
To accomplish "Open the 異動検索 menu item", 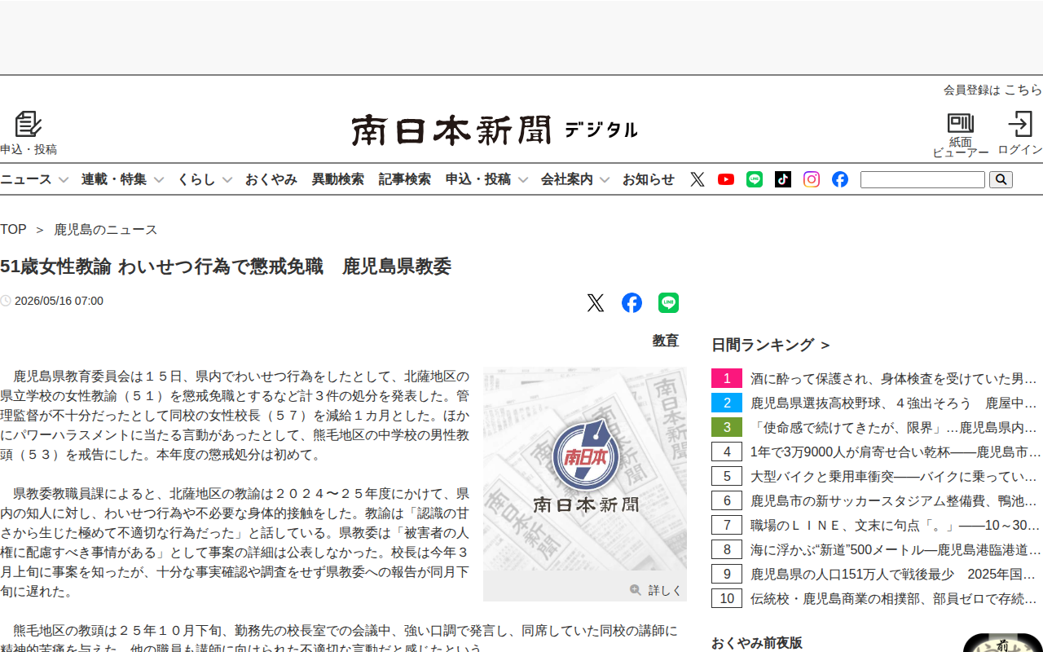I will pyautogui.click(x=337, y=179).
